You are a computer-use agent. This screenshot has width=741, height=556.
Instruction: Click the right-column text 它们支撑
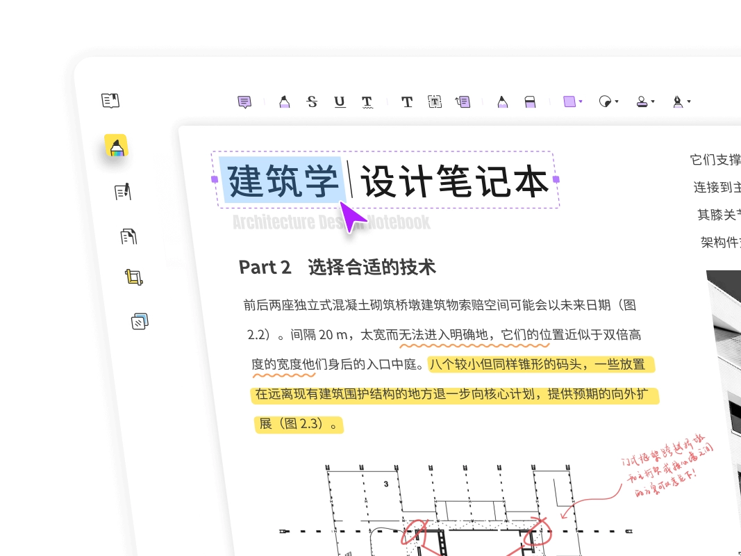click(x=715, y=160)
